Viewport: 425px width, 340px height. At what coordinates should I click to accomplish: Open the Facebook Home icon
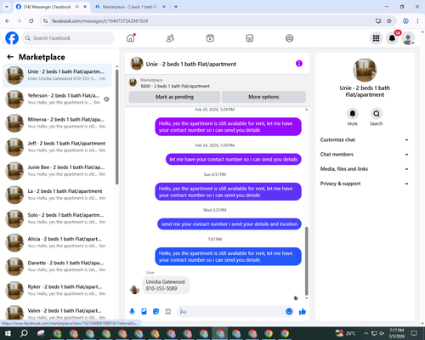[x=131, y=38]
